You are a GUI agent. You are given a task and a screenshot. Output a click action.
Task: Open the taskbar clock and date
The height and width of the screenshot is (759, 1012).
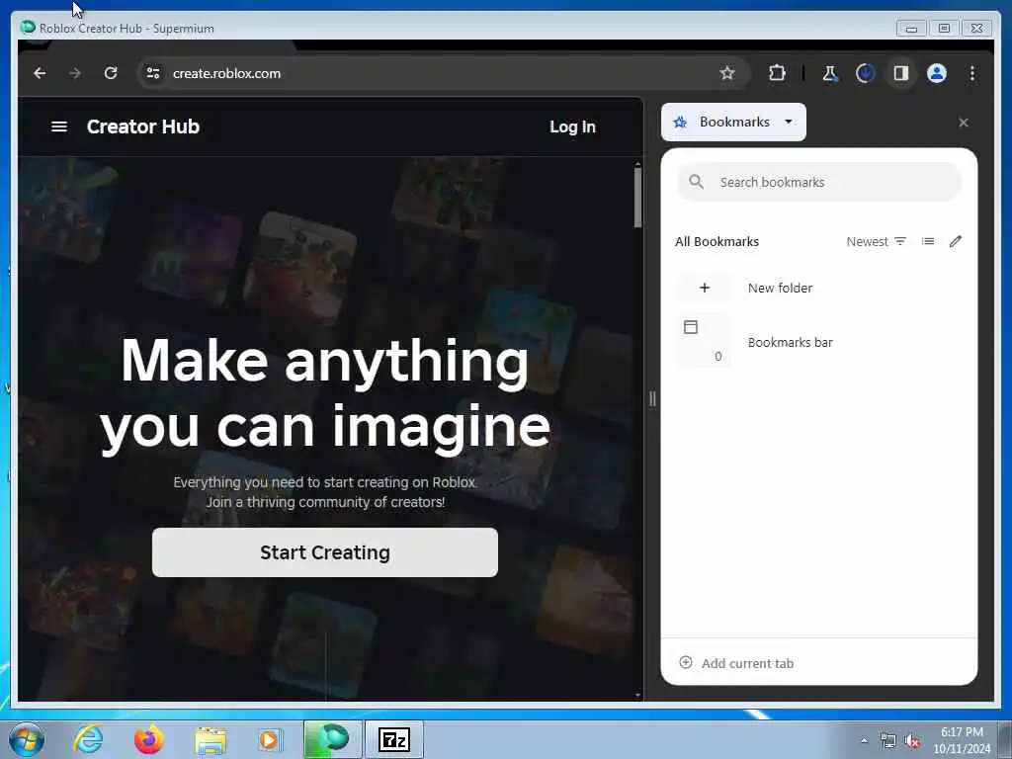pyautogui.click(x=962, y=740)
